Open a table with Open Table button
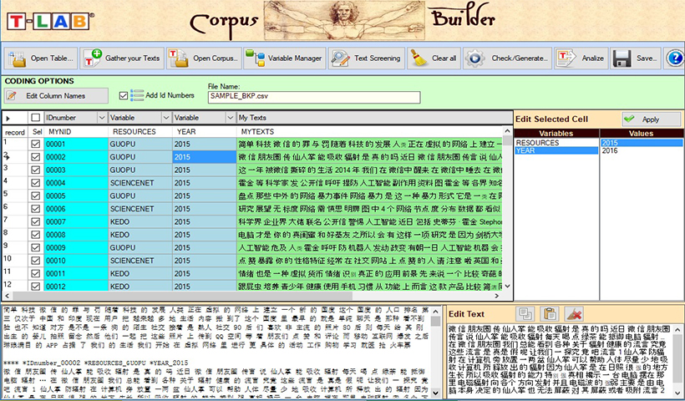 41,58
